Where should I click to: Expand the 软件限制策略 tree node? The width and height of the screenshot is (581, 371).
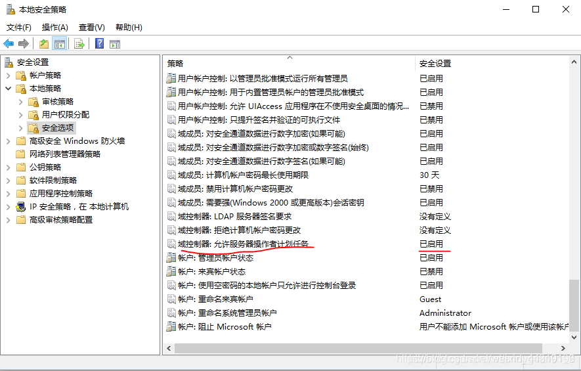pyautogui.click(x=9, y=181)
